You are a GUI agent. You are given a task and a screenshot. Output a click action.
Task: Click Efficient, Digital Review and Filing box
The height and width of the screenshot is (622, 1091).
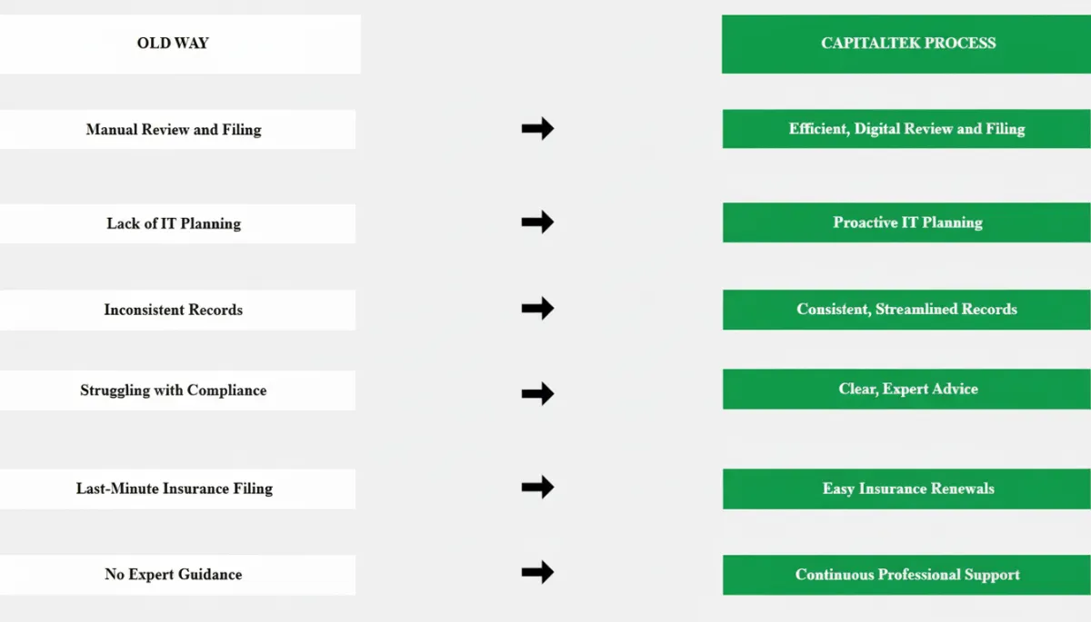click(x=906, y=129)
